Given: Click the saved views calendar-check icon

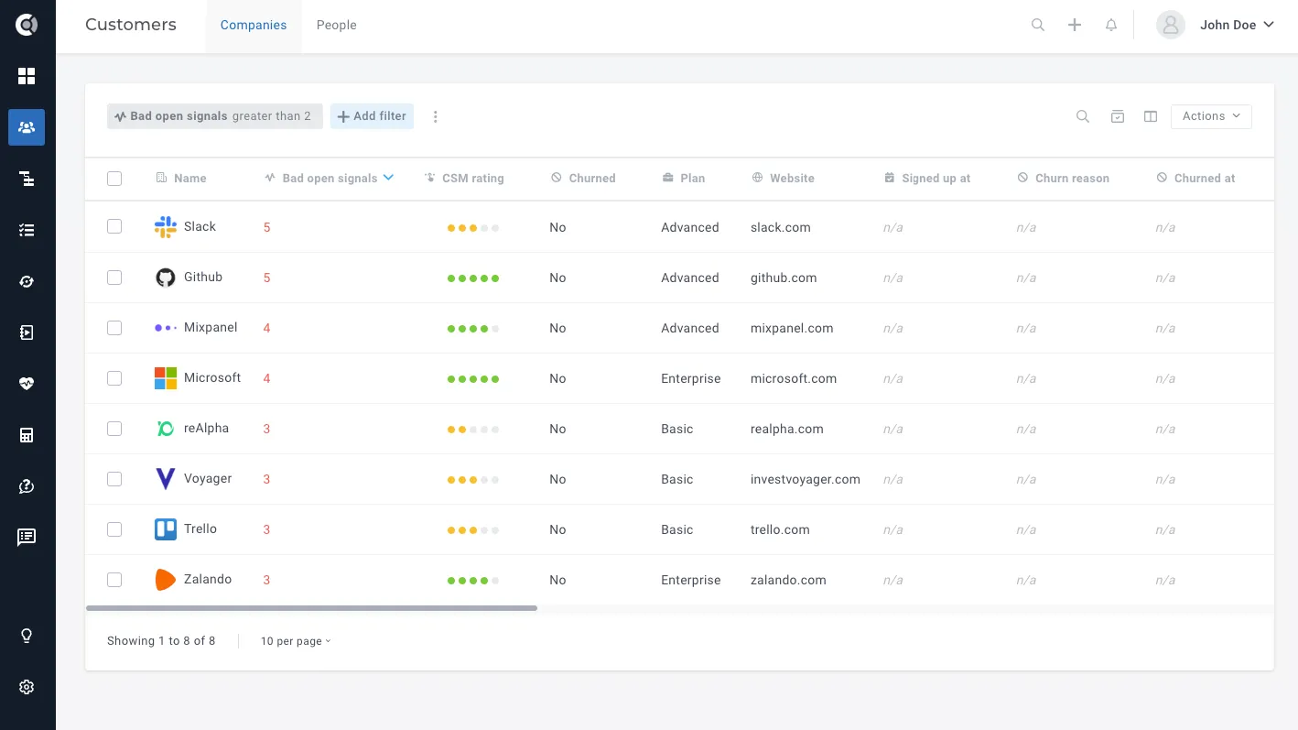Looking at the screenshot, I should (1118, 116).
